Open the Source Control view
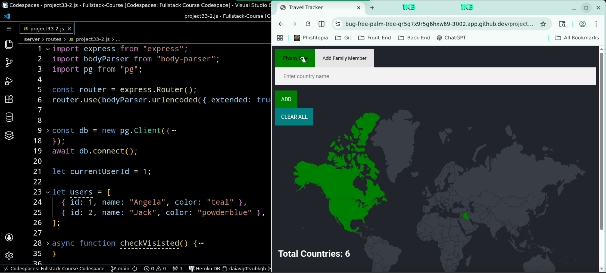 tap(9, 62)
